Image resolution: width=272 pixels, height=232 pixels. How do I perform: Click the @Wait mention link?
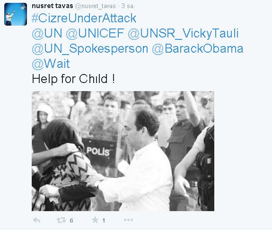51,64
